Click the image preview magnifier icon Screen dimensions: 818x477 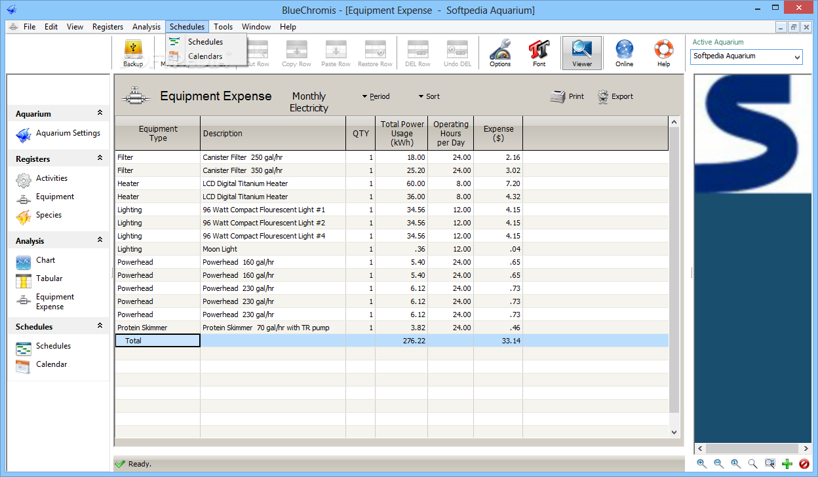pyautogui.click(x=770, y=464)
